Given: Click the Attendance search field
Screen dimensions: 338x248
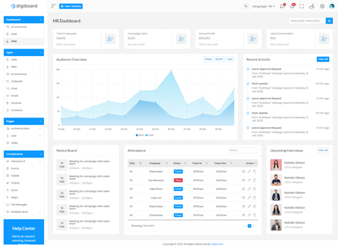Looking at the screenshot, I should point(243,150).
